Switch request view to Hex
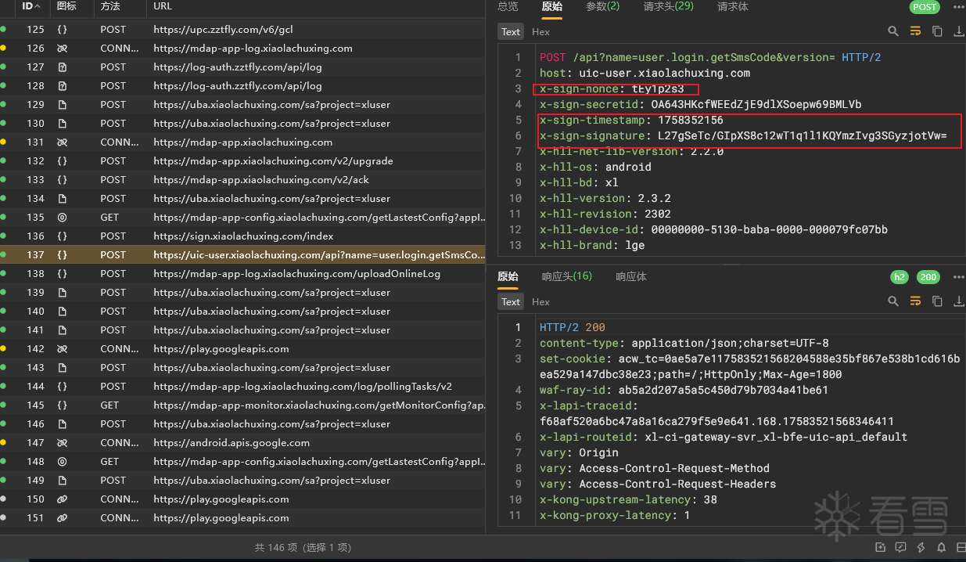Screen dimensions: 966x562 (540, 32)
